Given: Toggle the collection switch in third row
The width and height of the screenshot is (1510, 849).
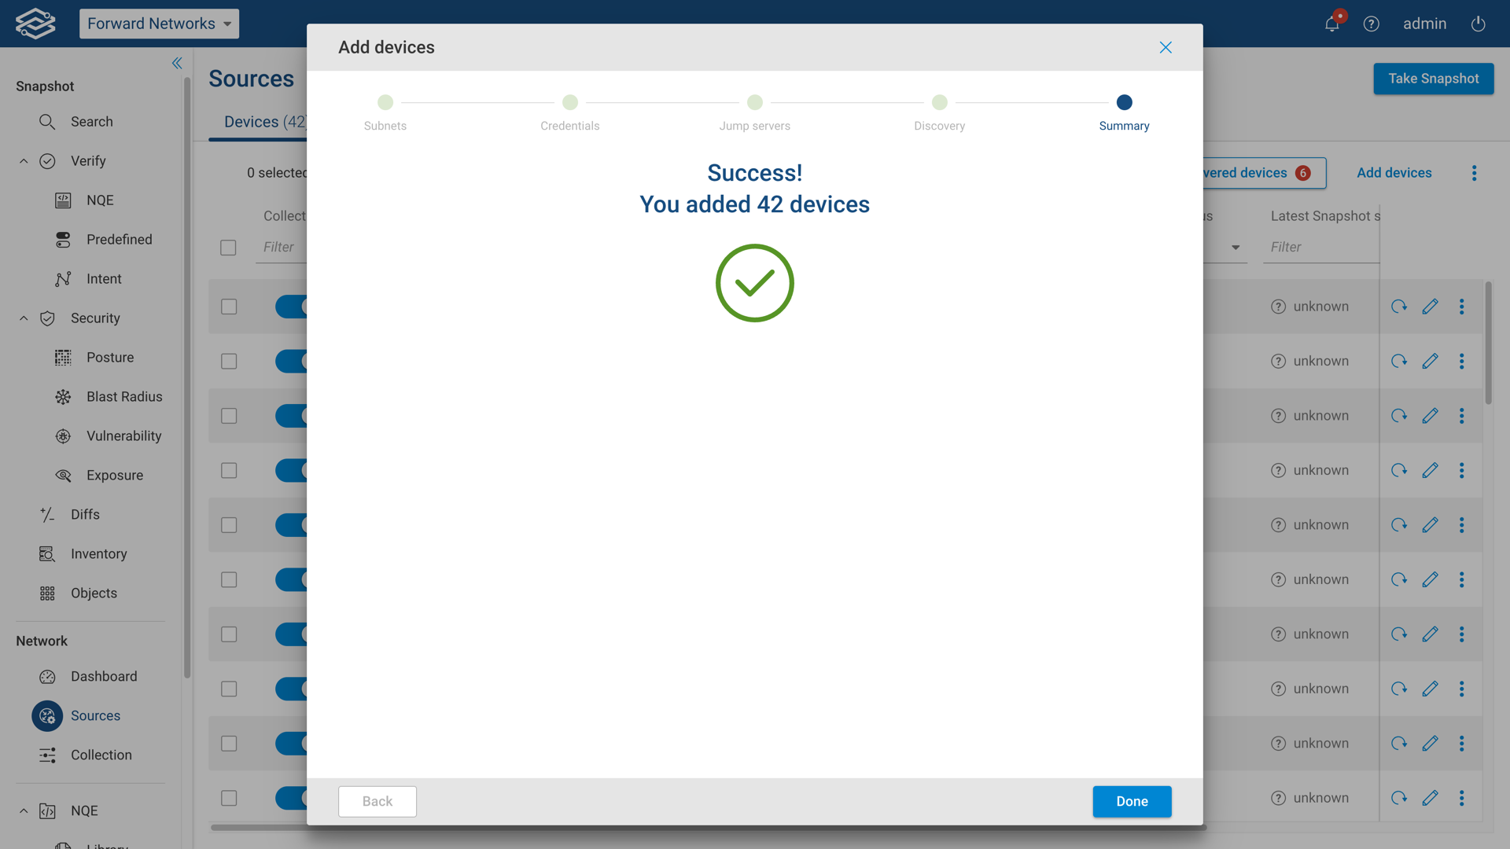Looking at the screenshot, I should click(x=291, y=415).
